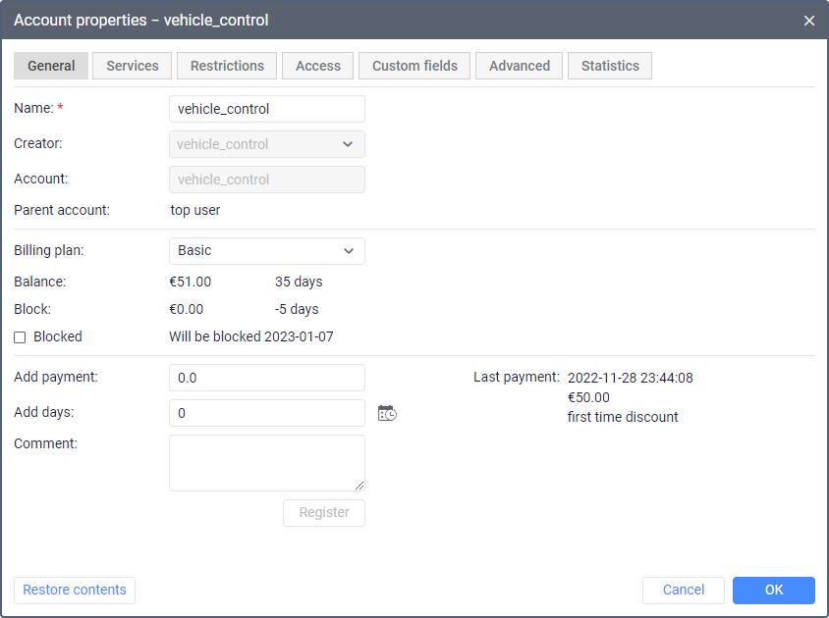Image resolution: width=829 pixels, height=618 pixels.
Task: Focus the Name input field
Action: (267, 109)
